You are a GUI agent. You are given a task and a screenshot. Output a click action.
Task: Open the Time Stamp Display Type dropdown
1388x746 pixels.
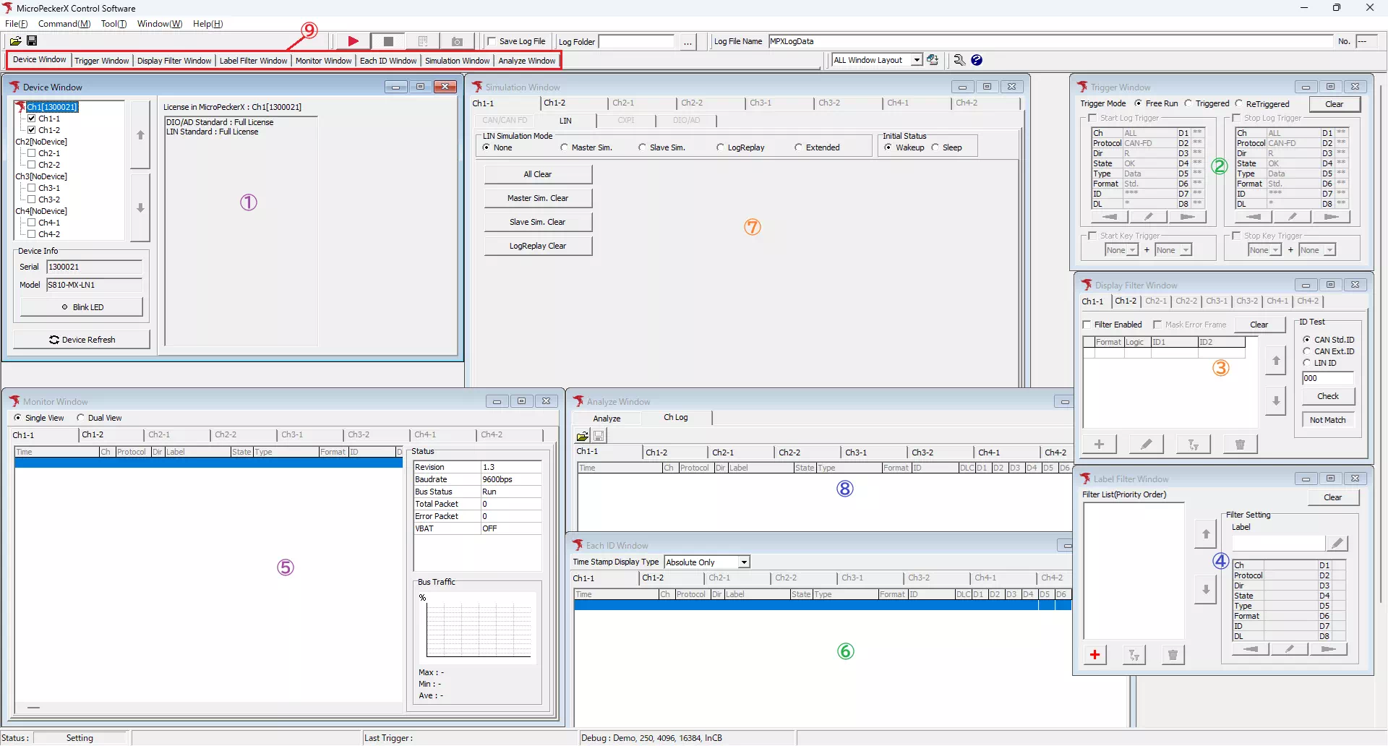click(x=744, y=562)
